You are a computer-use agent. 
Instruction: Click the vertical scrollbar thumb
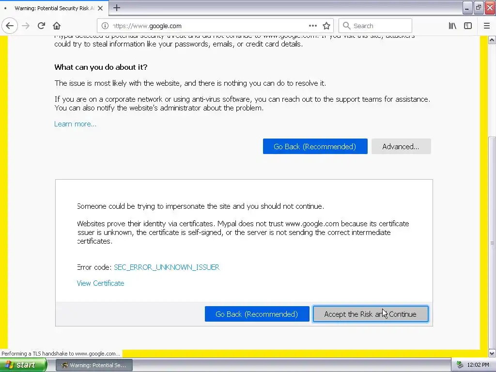(492, 242)
